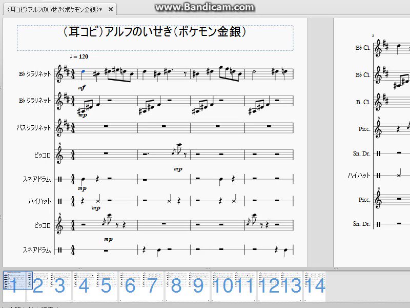Select the whole rest in bass clarinet first measure
410x308 pixels.
tap(106, 126)
